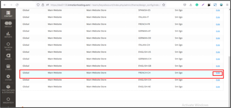Click Edit for the FRENCH-CH row
Viewport: 231px width, 108px height.
pos(218,73)
